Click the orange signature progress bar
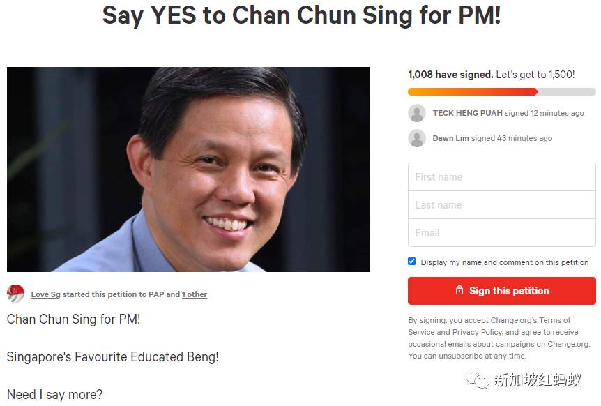 [473, 91]
